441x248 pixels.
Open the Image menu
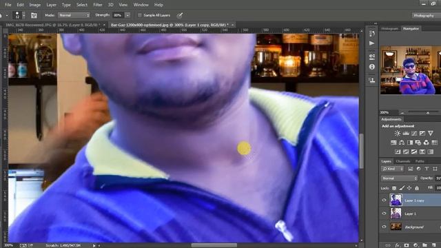35,5
